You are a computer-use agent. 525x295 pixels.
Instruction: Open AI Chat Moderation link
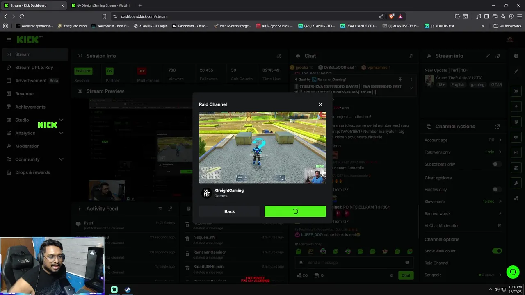(463, 226)
